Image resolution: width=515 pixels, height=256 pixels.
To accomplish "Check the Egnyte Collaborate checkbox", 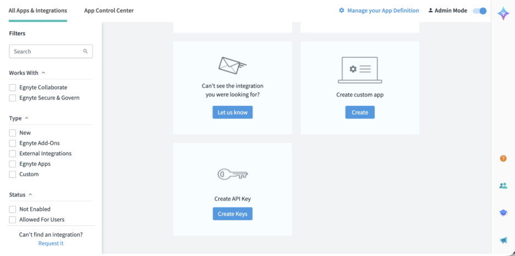I will 13,88.
